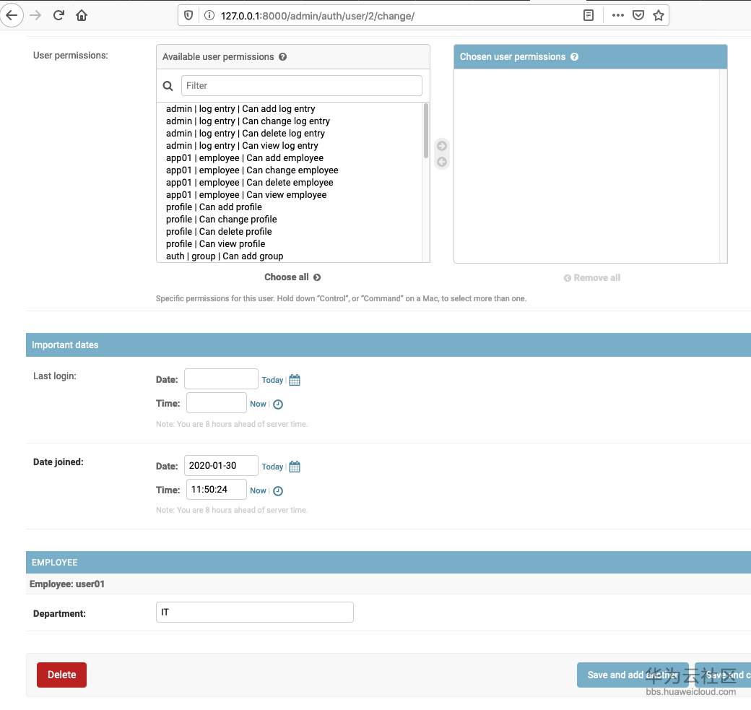This screenshot has width=751, height=710.
Task: Click Save and add another button
Action: point(633,675)
